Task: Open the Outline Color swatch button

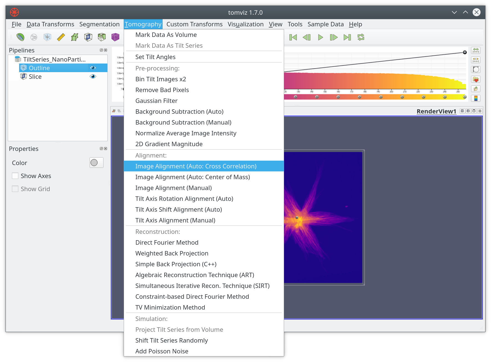Action: click(96, 163)
